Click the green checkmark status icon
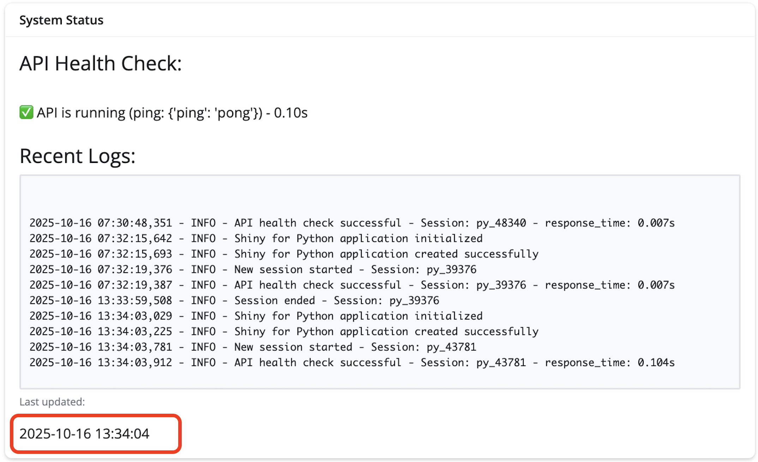This screenshot has height=462, width=758. pyautogui.click(x=26, y=113)
